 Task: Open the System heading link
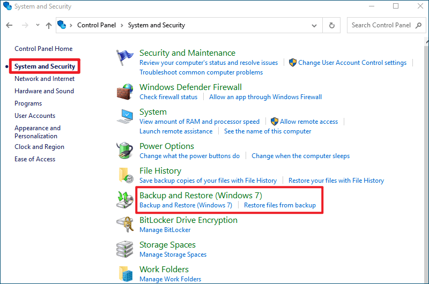pyautogui.click(x=153, y=112)
